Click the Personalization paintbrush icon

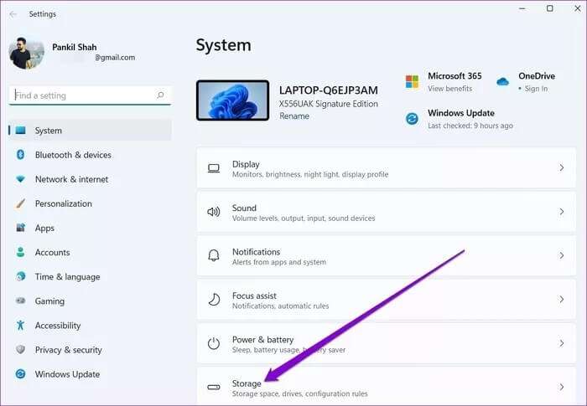[x=21, y=203]
